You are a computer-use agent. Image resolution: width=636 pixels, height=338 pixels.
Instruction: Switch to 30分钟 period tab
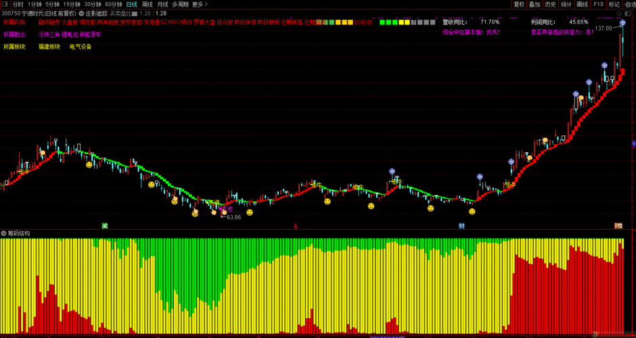click(93, 4)
